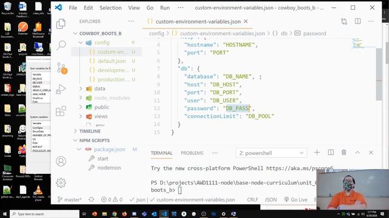Open the Search view in activity bar
The width and height of the screenshot is (389, 218).
(61, 45)
